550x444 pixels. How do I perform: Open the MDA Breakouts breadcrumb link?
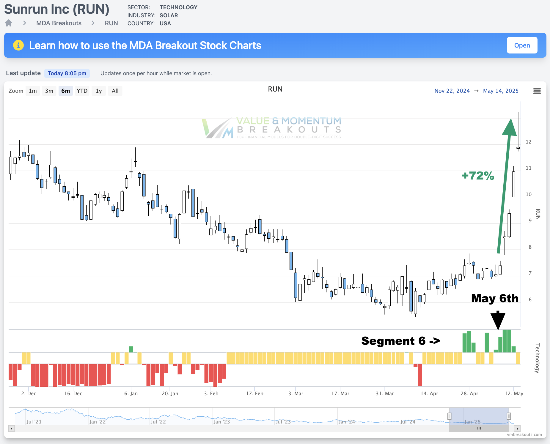(x=59, y=23)
